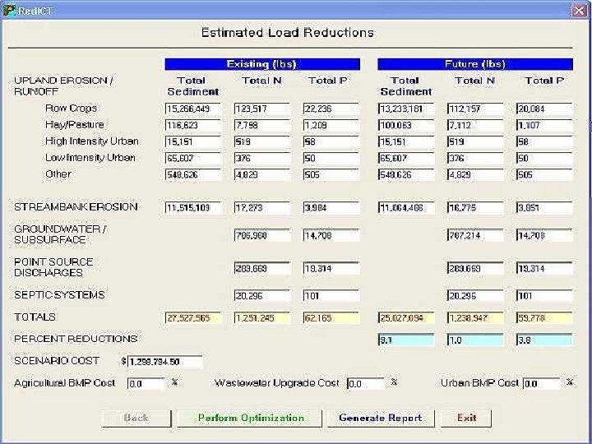Click the sediment Percent Reductions field

pos(405,340)
